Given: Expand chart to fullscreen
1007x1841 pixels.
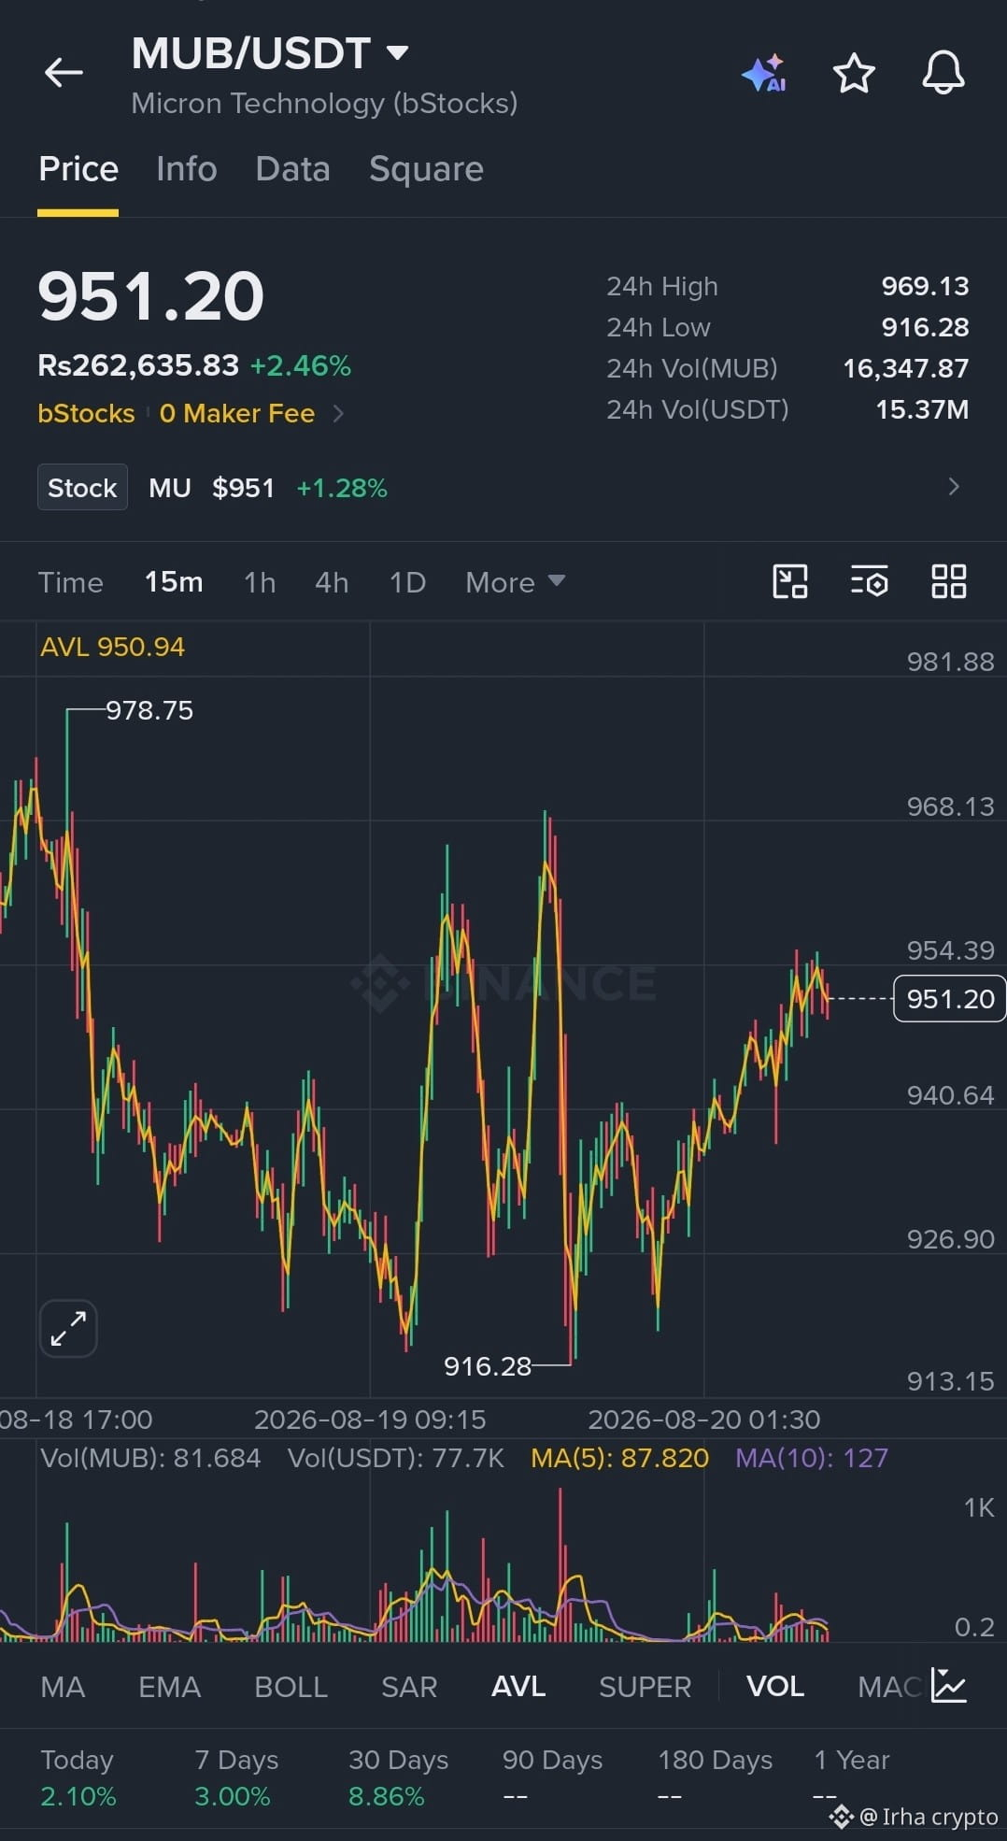Looking at the screenshot, I should click(x=68, y=1328).
